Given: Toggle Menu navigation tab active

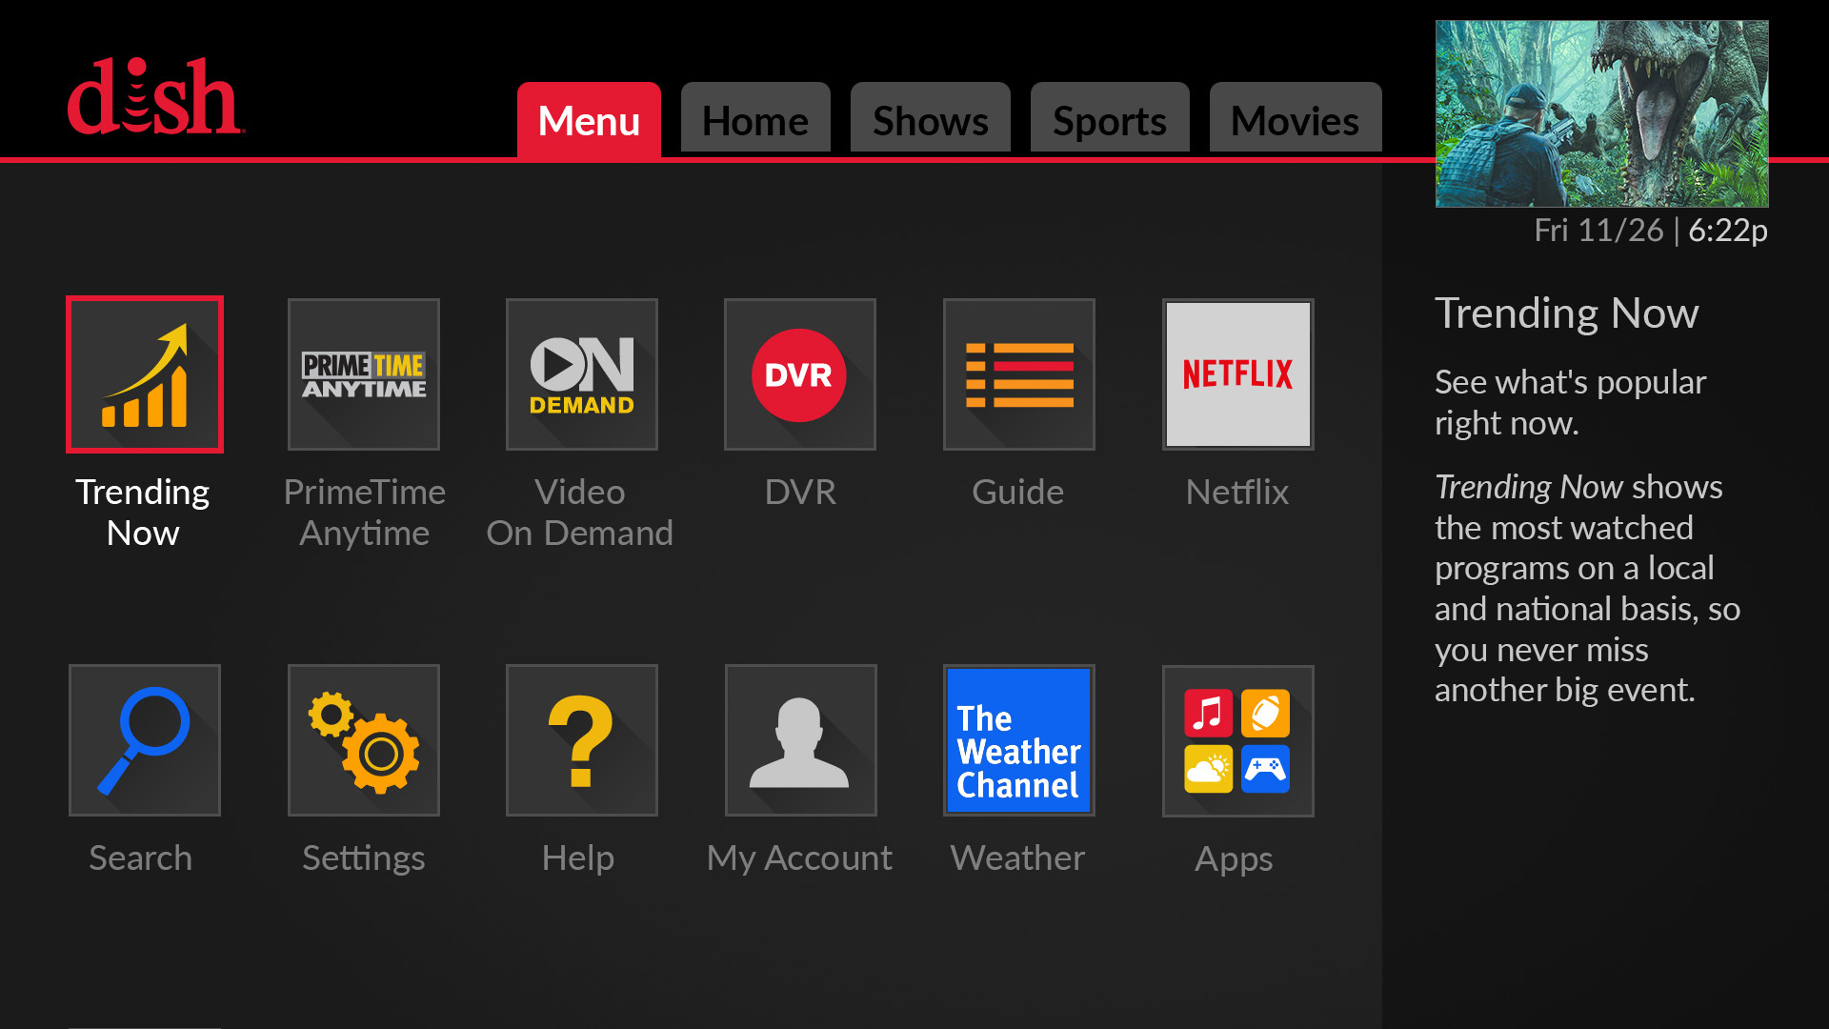Looking at the screenshot, I should pos(588,119).
